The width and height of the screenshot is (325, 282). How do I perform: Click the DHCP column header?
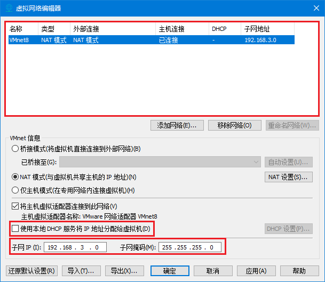(218, 29)
